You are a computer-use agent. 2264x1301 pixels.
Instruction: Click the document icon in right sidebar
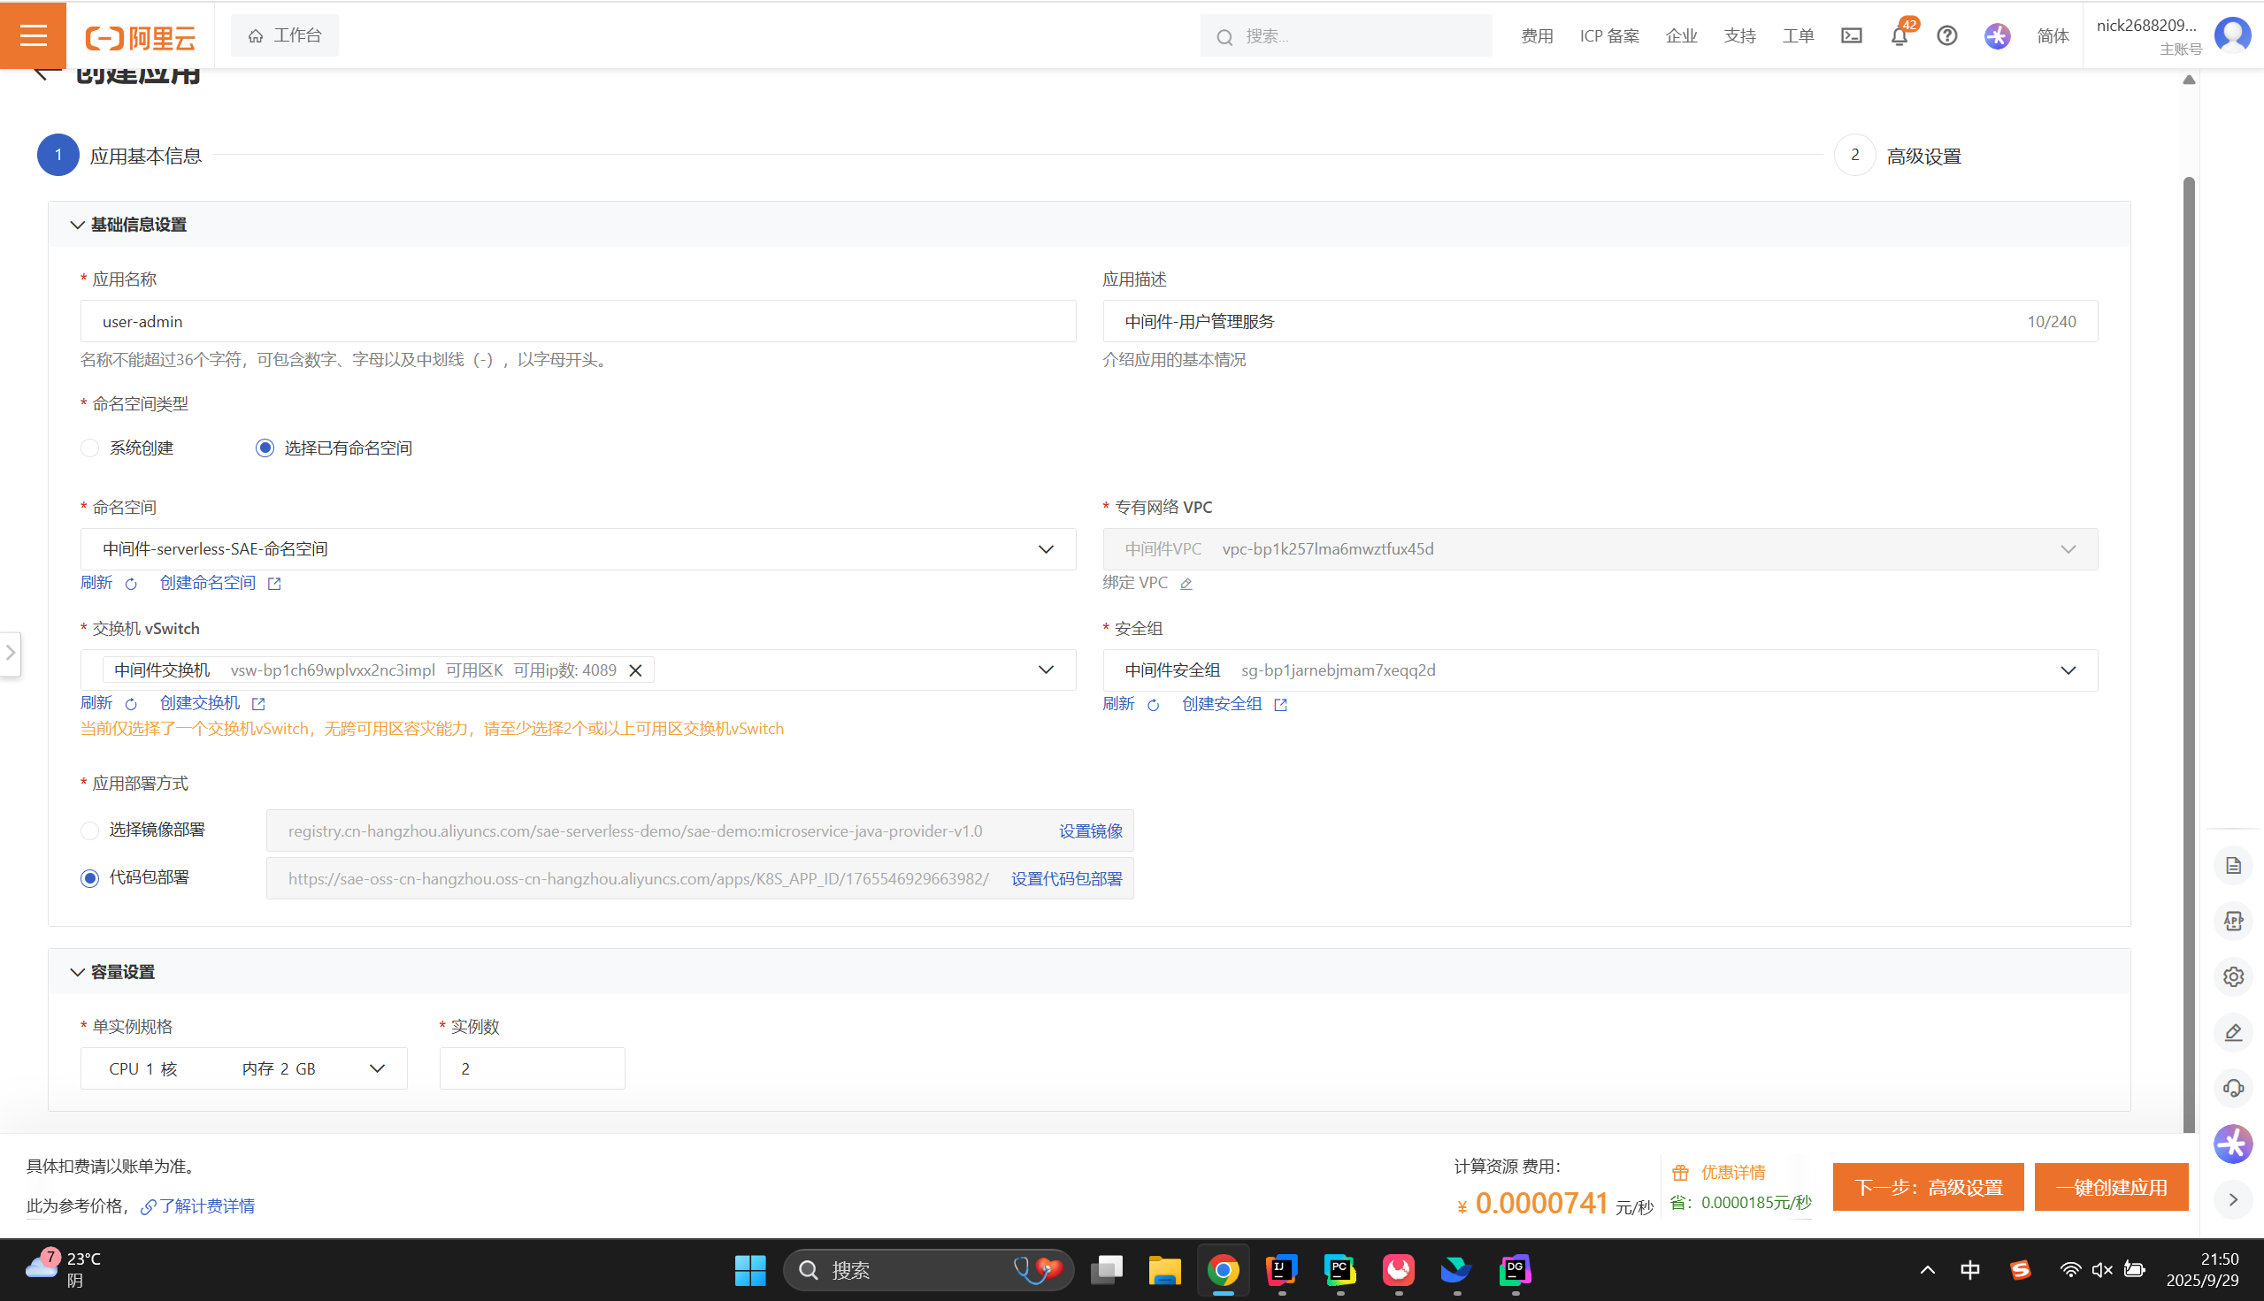click(x=2233, y=865)
